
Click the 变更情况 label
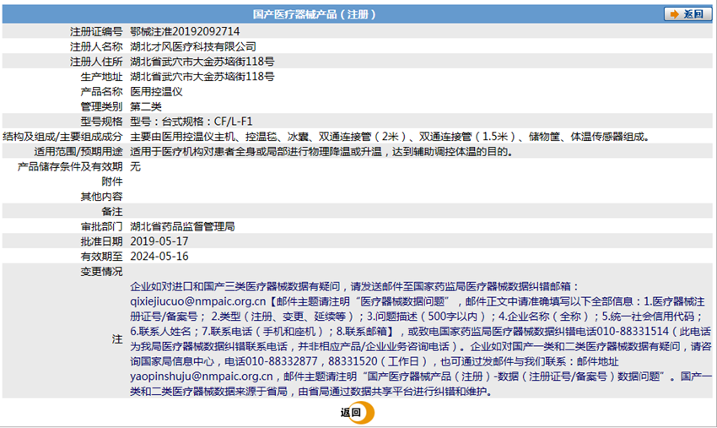click(101, 272)
